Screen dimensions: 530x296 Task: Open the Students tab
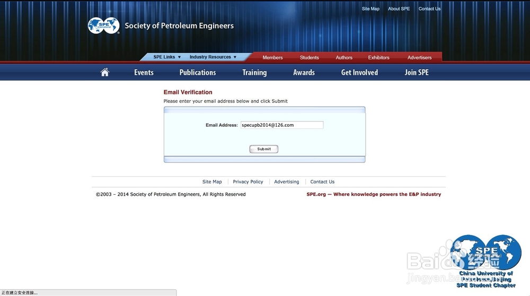(310, 57)
